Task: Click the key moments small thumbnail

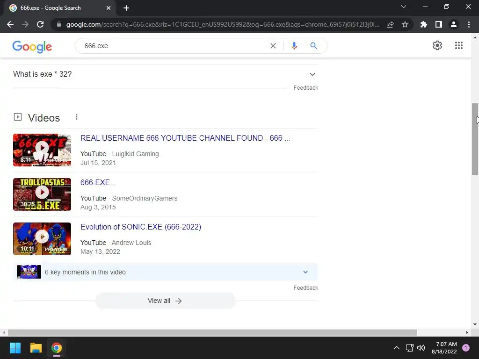Action: tap(29, 272)
